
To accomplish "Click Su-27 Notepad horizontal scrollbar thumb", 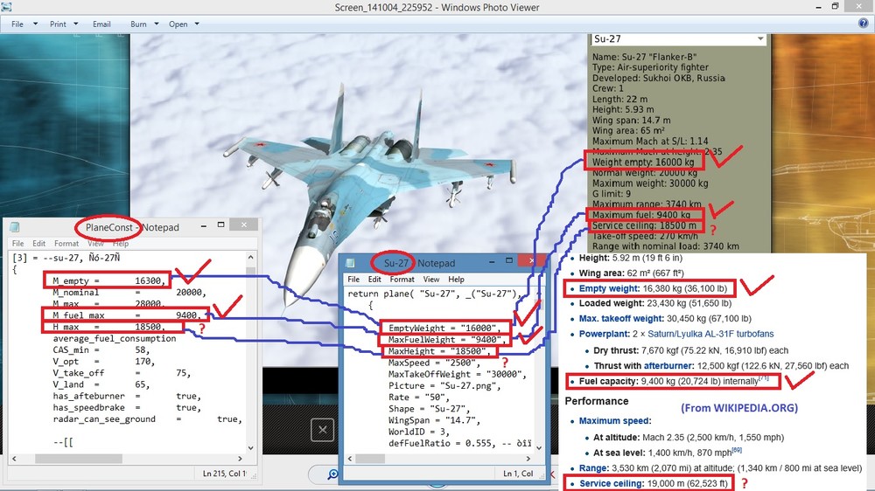I will point(370,459).
